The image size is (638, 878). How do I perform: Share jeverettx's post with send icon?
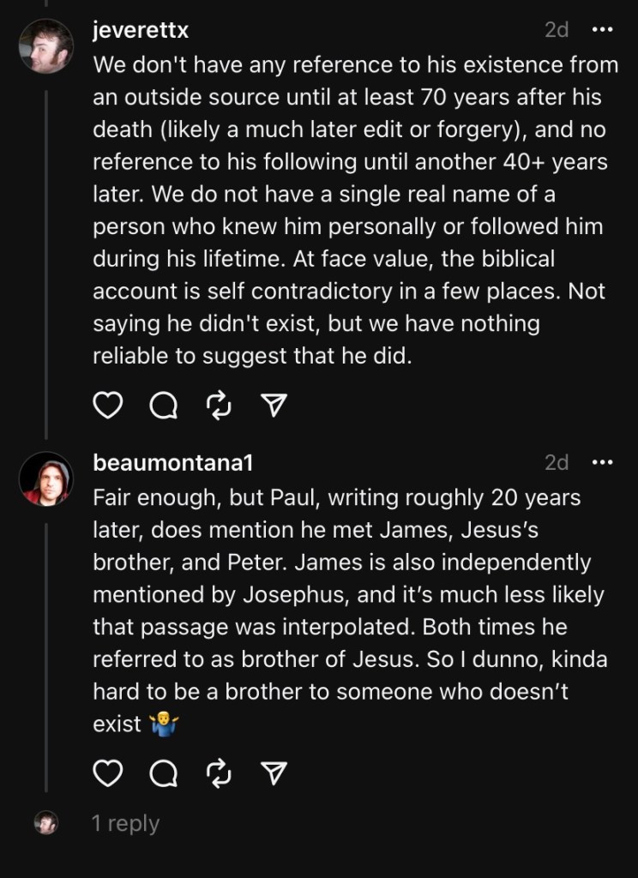[273, 406]
